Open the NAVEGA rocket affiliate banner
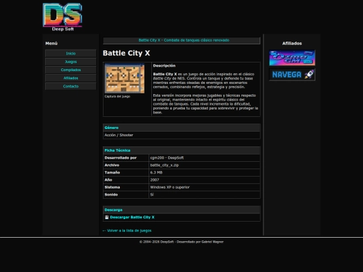This screenshot has height=272, width=363. click(292, 75)
